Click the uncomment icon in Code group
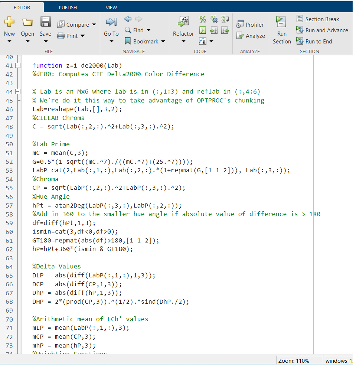353x365 pixels. click(x=214, y=19)
